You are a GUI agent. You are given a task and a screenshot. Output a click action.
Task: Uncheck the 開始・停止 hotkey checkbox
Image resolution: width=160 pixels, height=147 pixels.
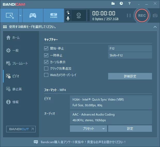[x=46, y=48]
